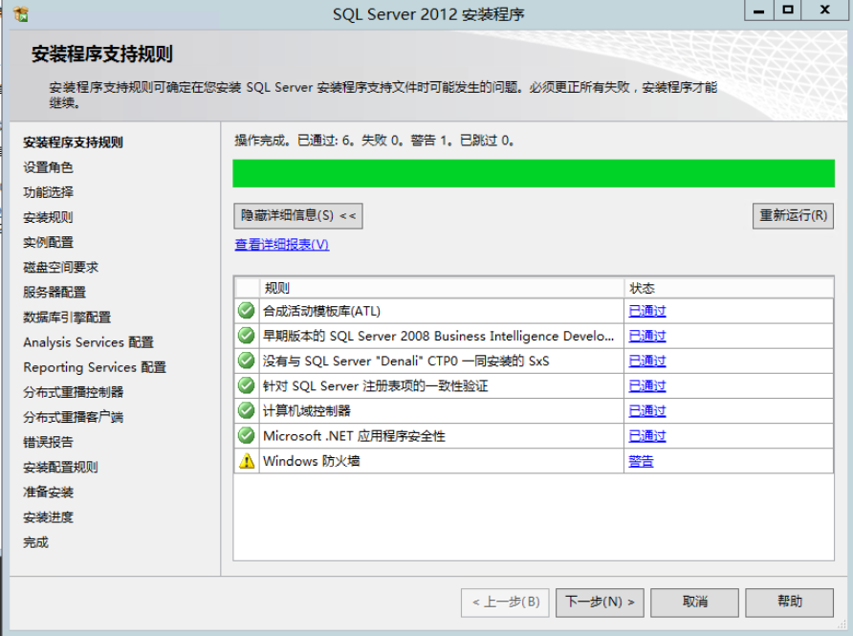Screen dimensions: 853x636
Task: Open the 查看详细报表(V) link
Action: (282, 245)
